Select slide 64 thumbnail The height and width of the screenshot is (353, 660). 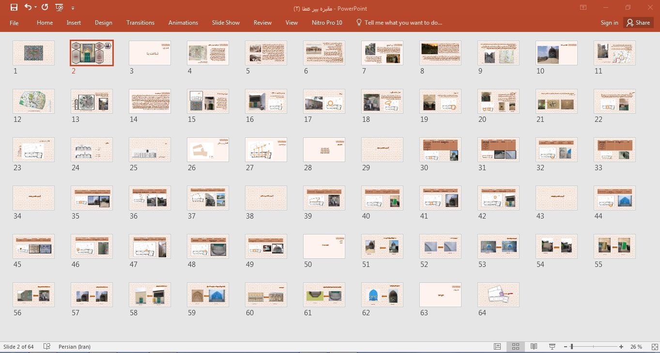pyautogui.click(x=498, y=294)
